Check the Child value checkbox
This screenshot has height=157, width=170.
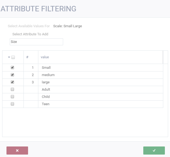pyautogui.click(x=12, y=97)
